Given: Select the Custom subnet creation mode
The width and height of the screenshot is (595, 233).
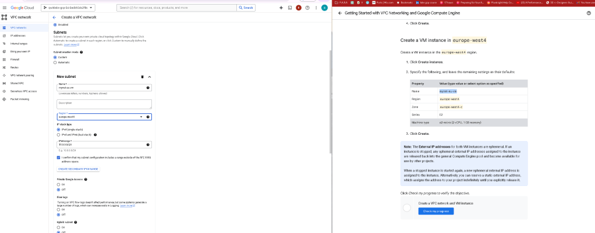Looking at the screenshot, I should (x=55, y=57).
